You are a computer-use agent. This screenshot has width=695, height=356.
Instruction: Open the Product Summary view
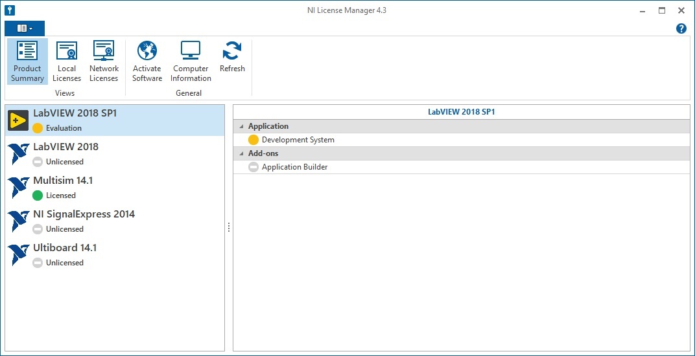click(x=27, y=61)
